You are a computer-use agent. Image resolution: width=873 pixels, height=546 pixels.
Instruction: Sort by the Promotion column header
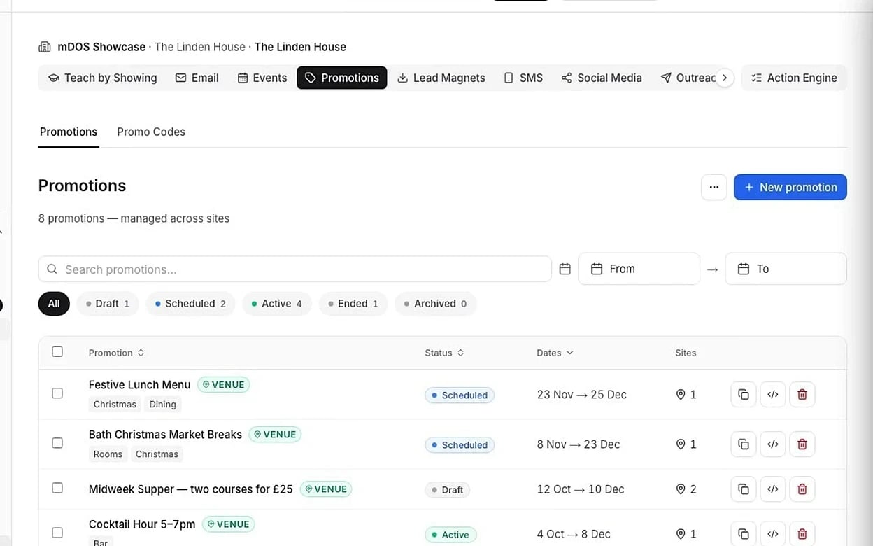[116, 353]
